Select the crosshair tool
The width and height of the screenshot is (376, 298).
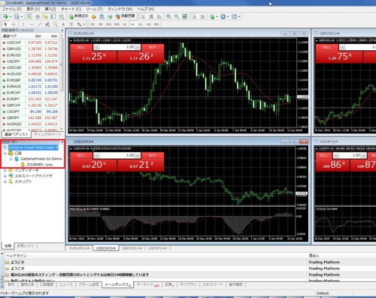(x=14, y=24)
